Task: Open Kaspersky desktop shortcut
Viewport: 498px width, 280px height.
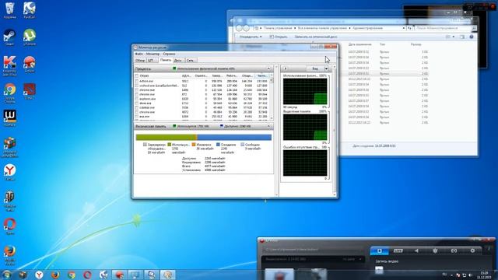Action: pos(9,65)
